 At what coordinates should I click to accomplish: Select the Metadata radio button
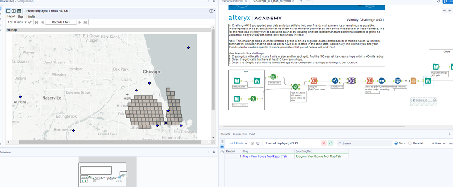[409, 143]
